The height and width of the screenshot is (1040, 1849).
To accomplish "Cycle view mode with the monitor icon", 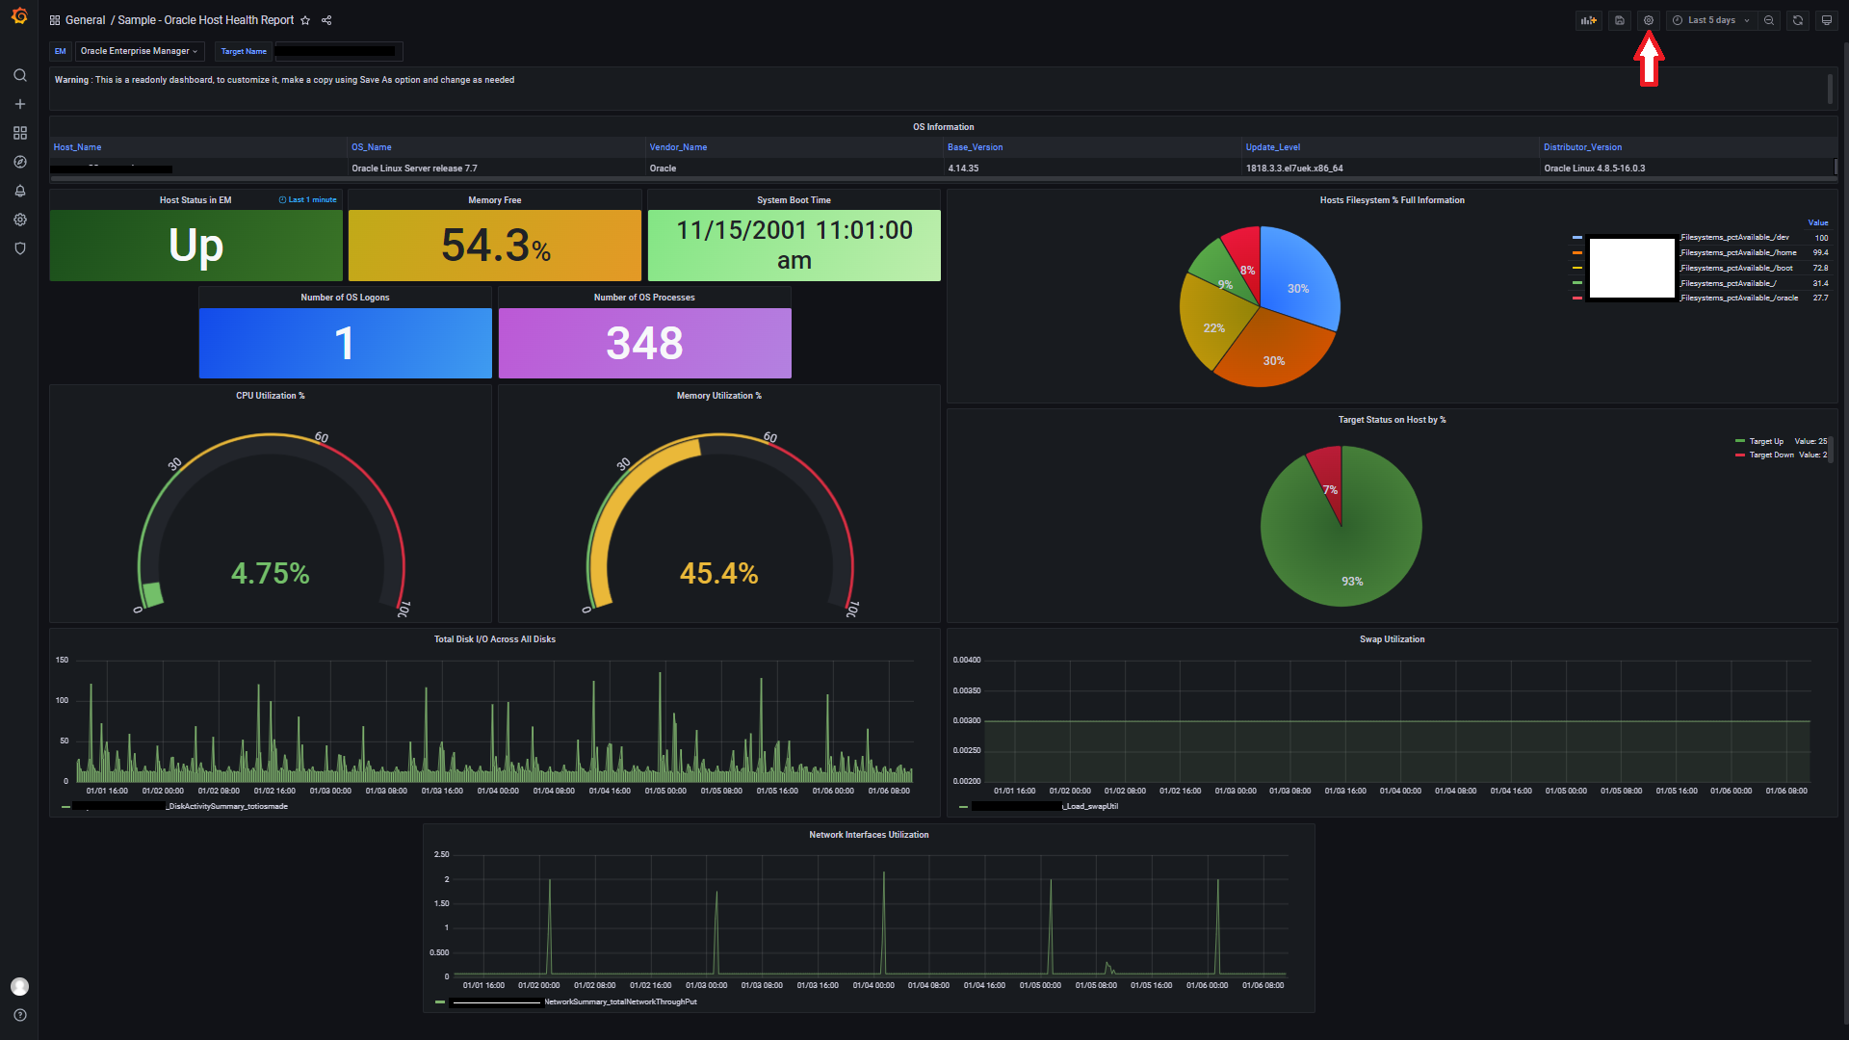I will click(1827, 20).
